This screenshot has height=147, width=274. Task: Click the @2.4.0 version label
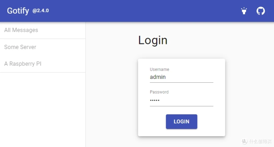(40, 11)
